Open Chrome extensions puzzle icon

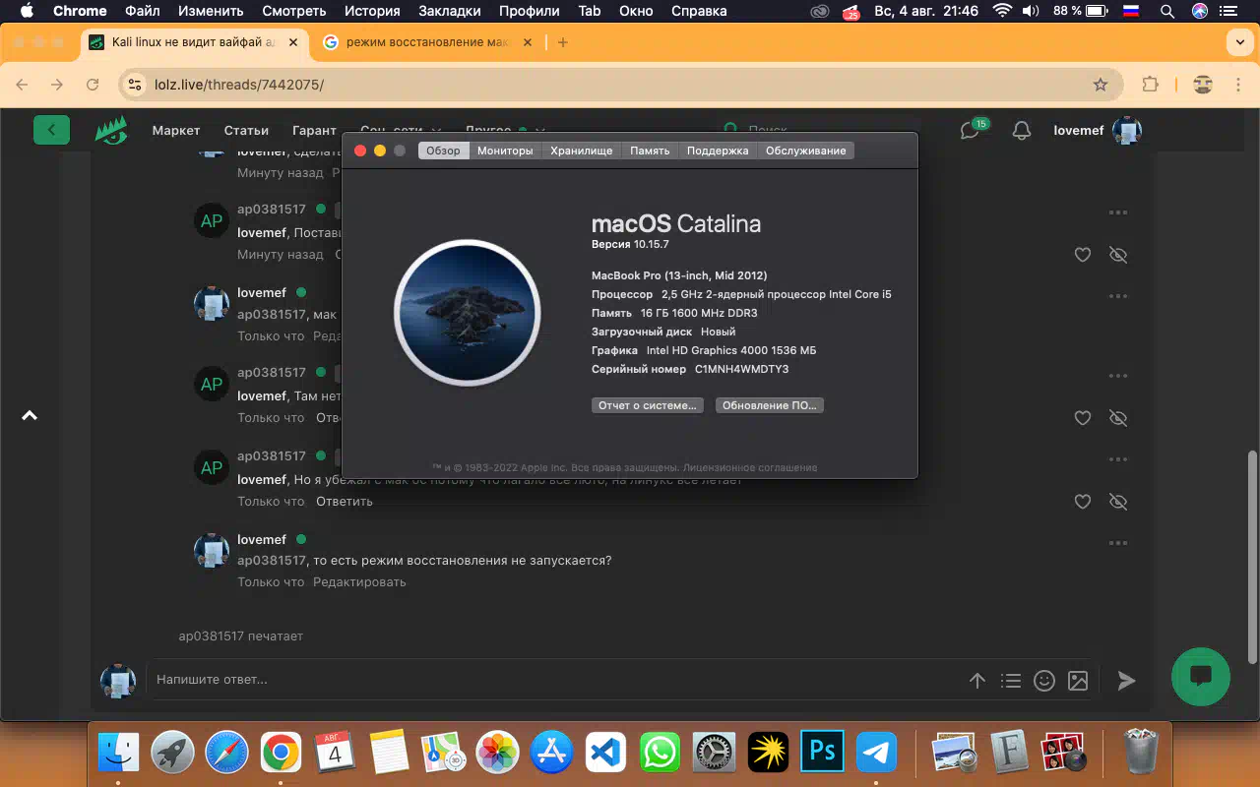(1150, 85)
